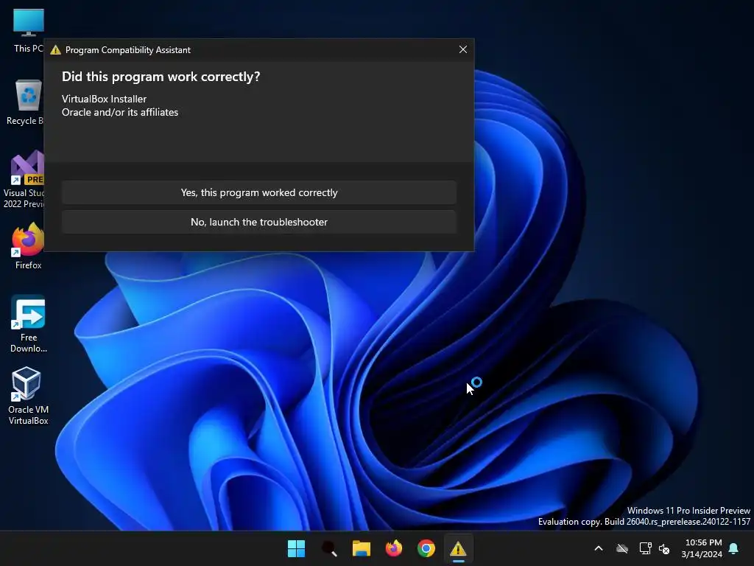
Task: Open the Windows Start menu
Action: (x=296, y=548)
